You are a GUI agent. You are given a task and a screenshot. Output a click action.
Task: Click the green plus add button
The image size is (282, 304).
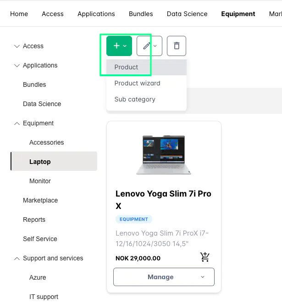[119, 46]
